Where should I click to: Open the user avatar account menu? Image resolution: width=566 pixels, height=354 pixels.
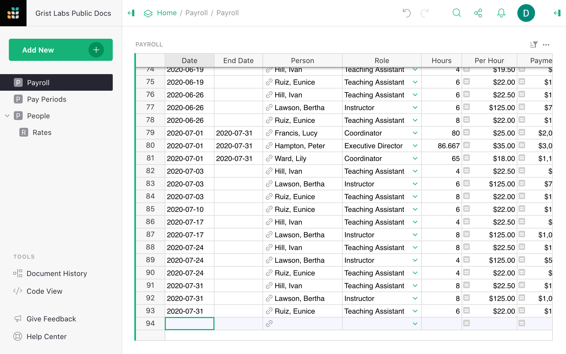tap(526, 13)
